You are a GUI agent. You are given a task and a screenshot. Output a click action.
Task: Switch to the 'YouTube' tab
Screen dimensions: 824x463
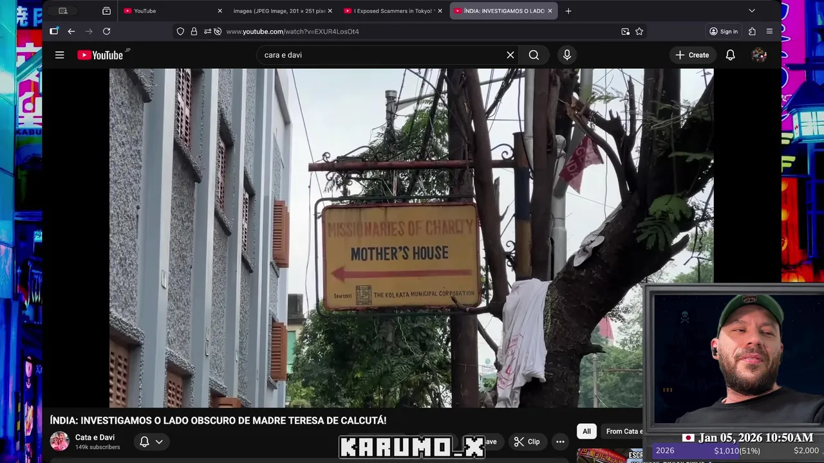(x=173, y=11)
